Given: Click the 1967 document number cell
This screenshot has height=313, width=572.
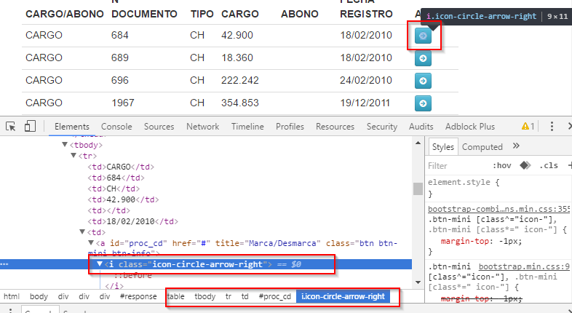Looking at the screenshot, I should pyautogui.click(x=123, y=103).
